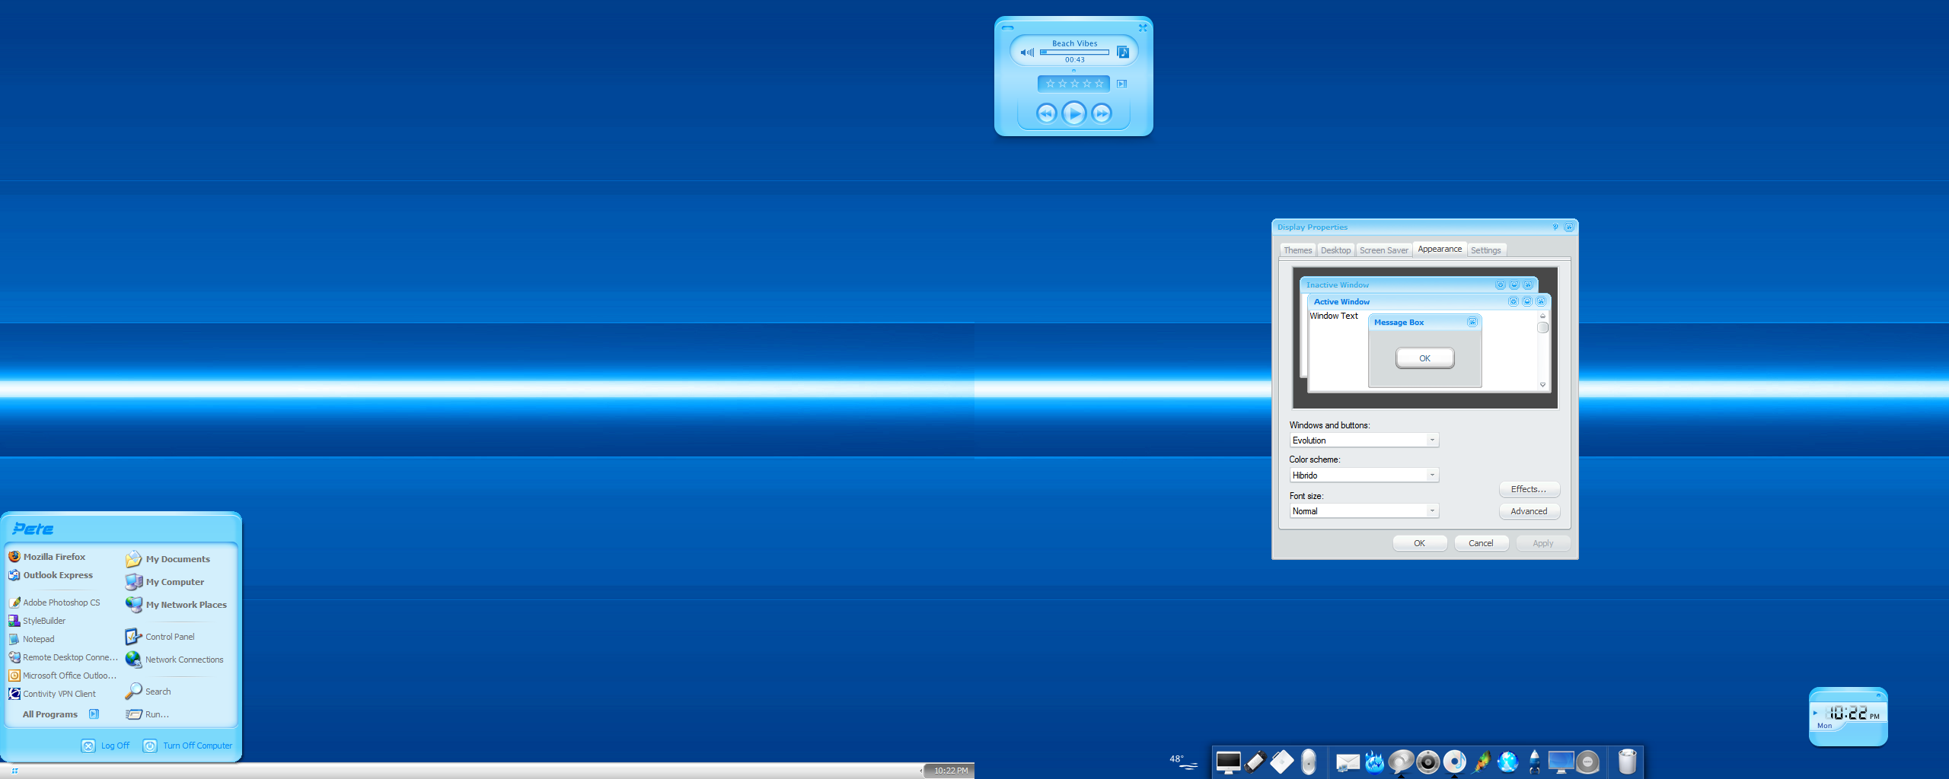Set third star rating in music player
The image size is (1949, 779).
tap(1074, 84)
